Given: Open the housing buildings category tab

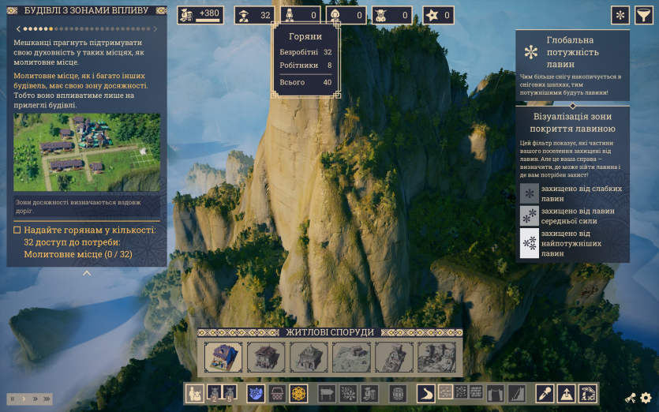Looking at the screenshot, I should coord(194,392).
